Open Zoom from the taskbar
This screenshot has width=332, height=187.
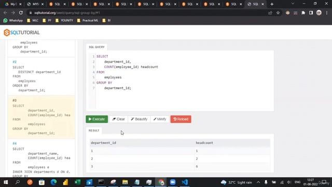coord(173,182)
